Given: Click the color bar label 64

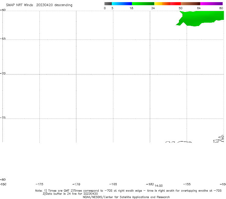Looking at the screenshot, I should 199,8.
